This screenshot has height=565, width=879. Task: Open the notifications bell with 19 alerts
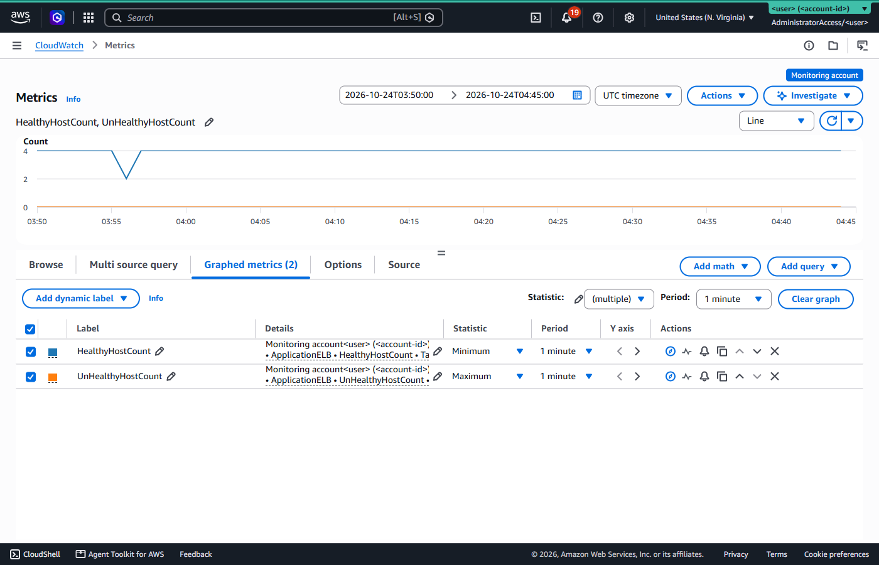[567, 18]
